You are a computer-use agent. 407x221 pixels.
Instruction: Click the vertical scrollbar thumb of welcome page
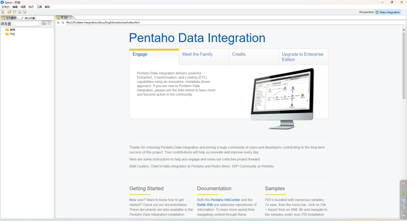click(404, 66)
